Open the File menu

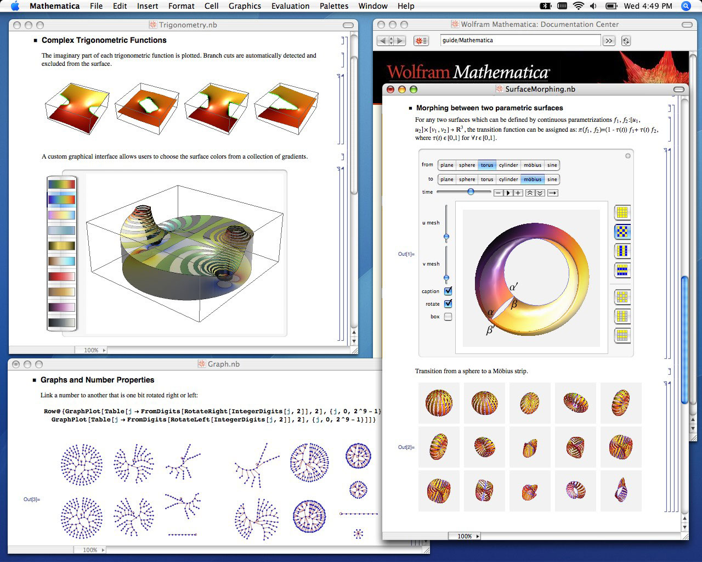click(x=96, y=6)
